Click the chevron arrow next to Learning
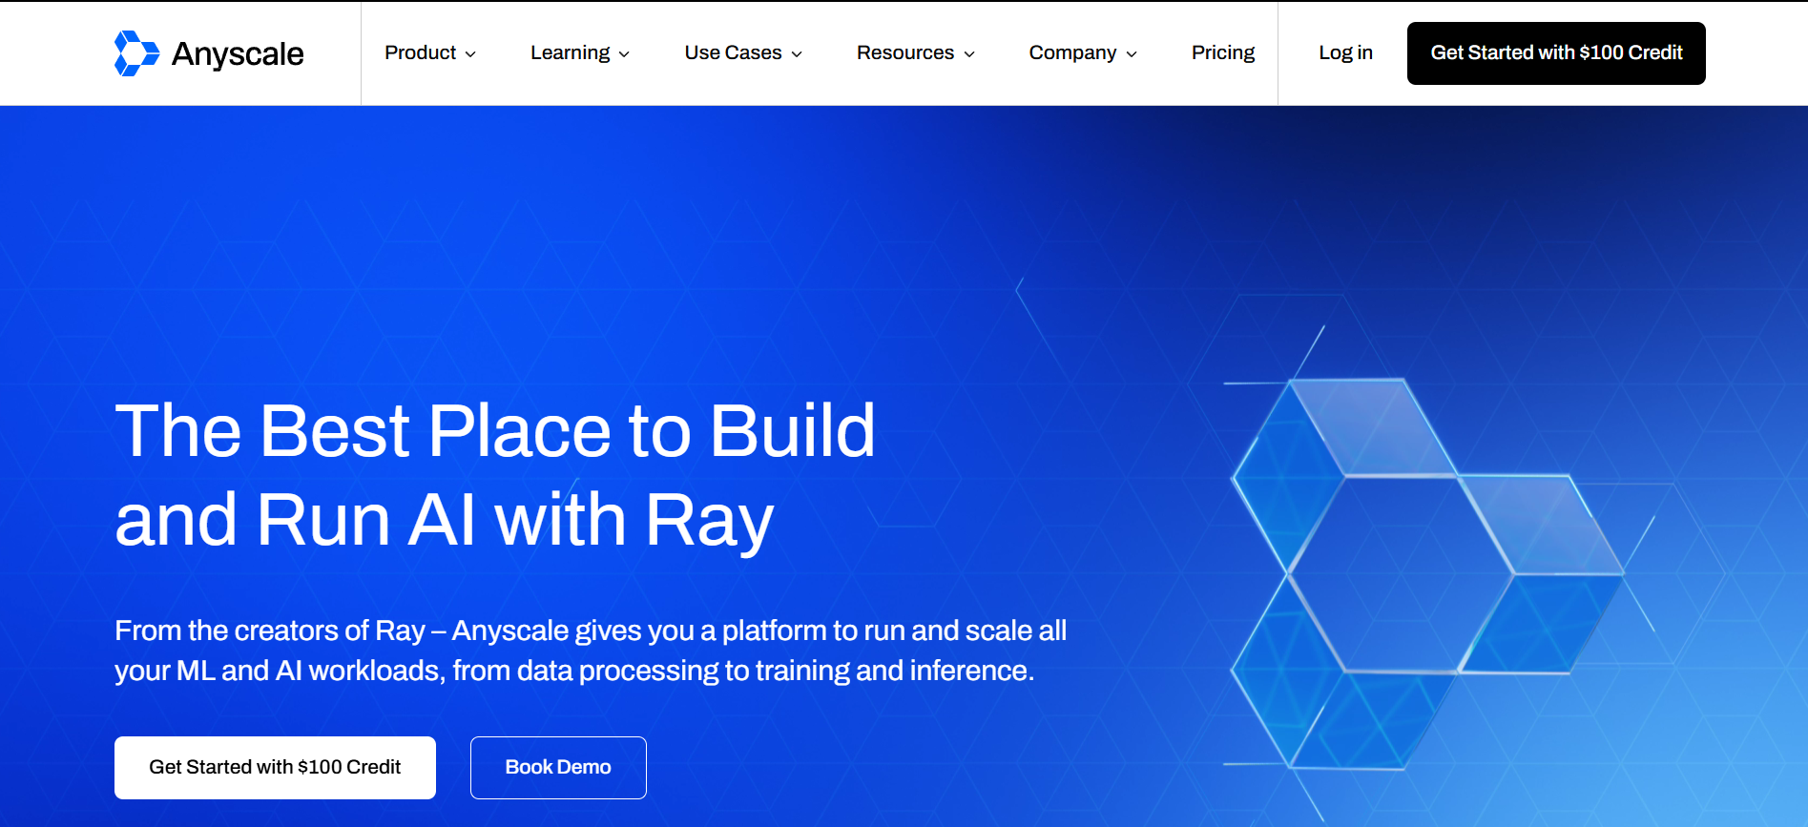Image resolution: width=1808 pixels, height=827 pixels. pyautogui.click(x=624, y=54)
